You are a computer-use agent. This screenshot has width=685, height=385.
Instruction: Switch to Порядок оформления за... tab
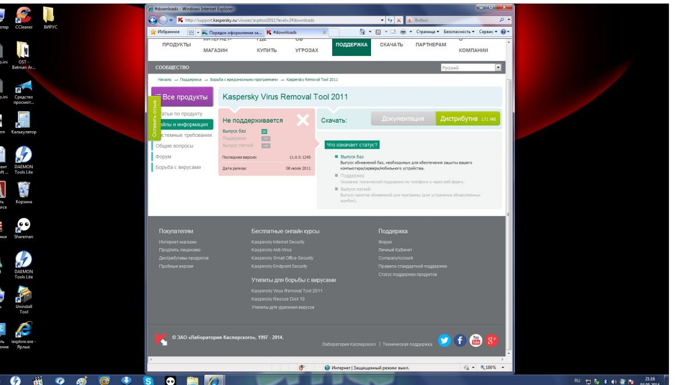point(232,32)
